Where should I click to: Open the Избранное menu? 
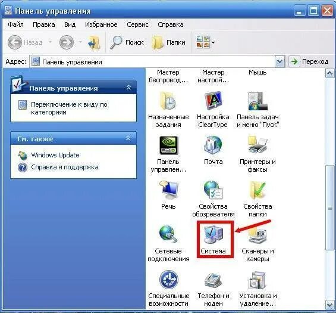101,24
